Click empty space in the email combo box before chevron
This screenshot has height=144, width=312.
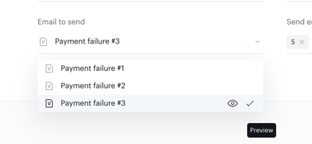pyautogui.click(x=187, y=42)
